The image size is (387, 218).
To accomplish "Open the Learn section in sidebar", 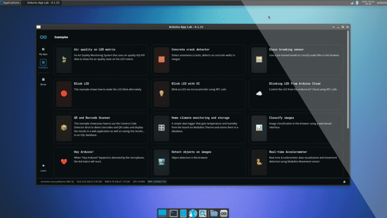I will [x=43, y=167].
